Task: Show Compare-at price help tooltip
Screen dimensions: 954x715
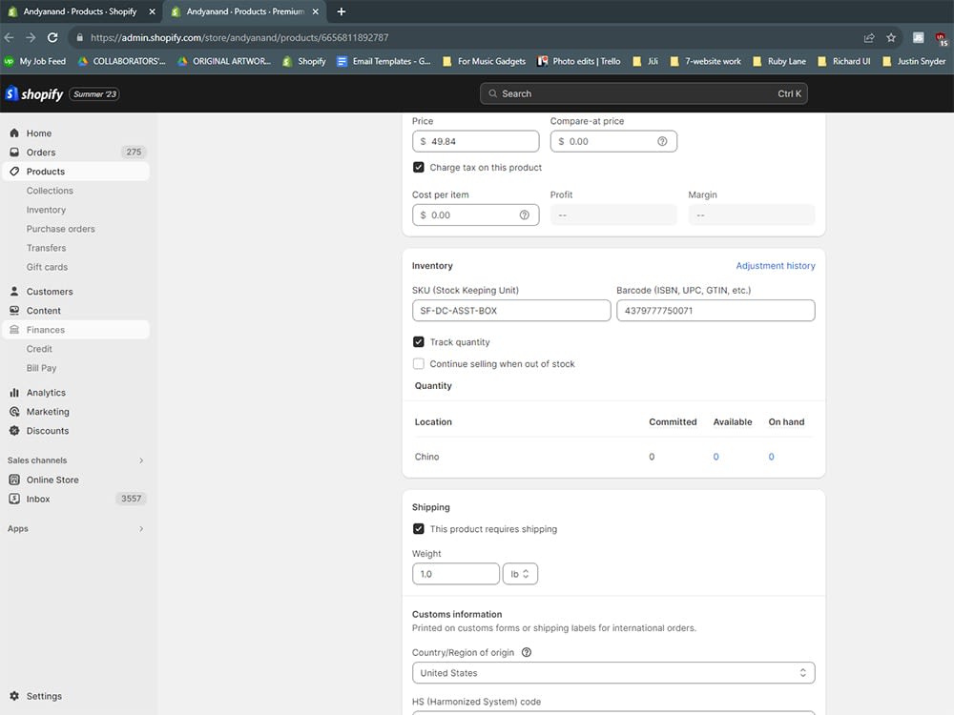Action: (x=662, y=142)
